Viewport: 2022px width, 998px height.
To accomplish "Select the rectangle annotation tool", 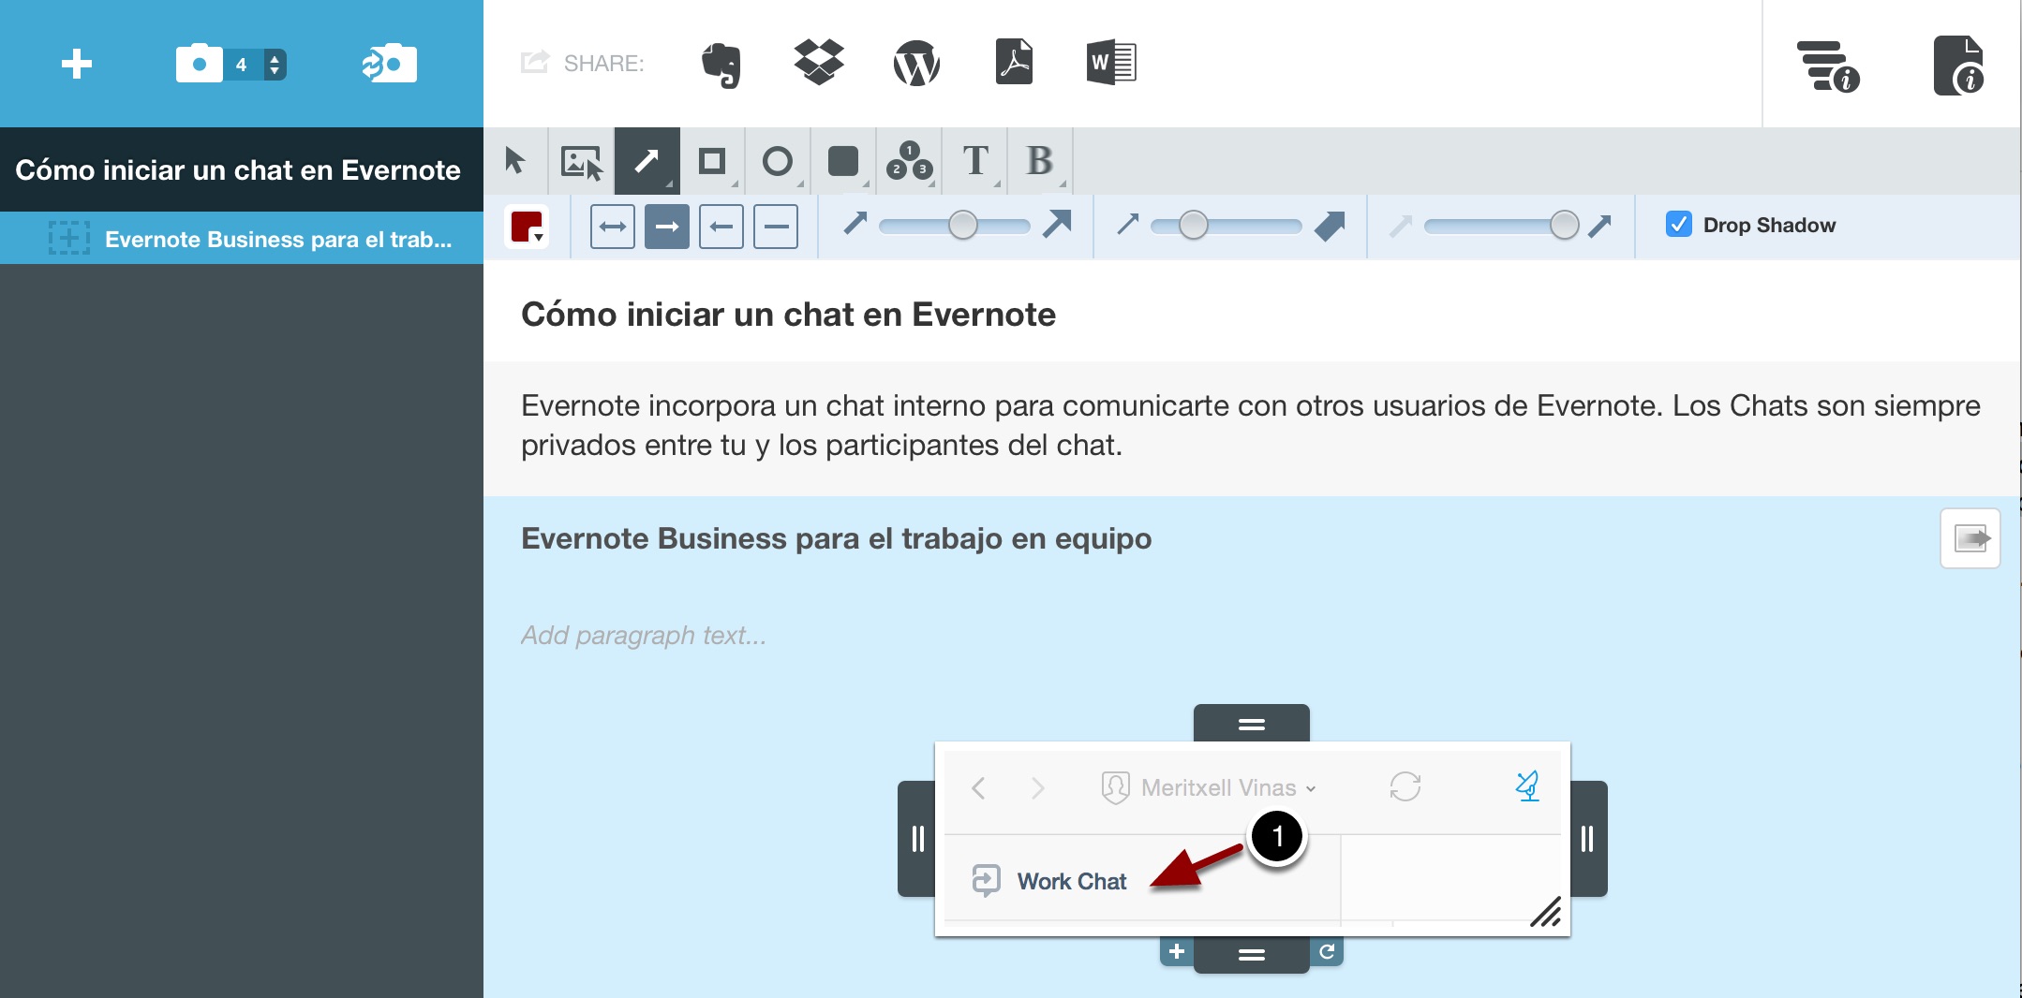I will pos(712,162).
